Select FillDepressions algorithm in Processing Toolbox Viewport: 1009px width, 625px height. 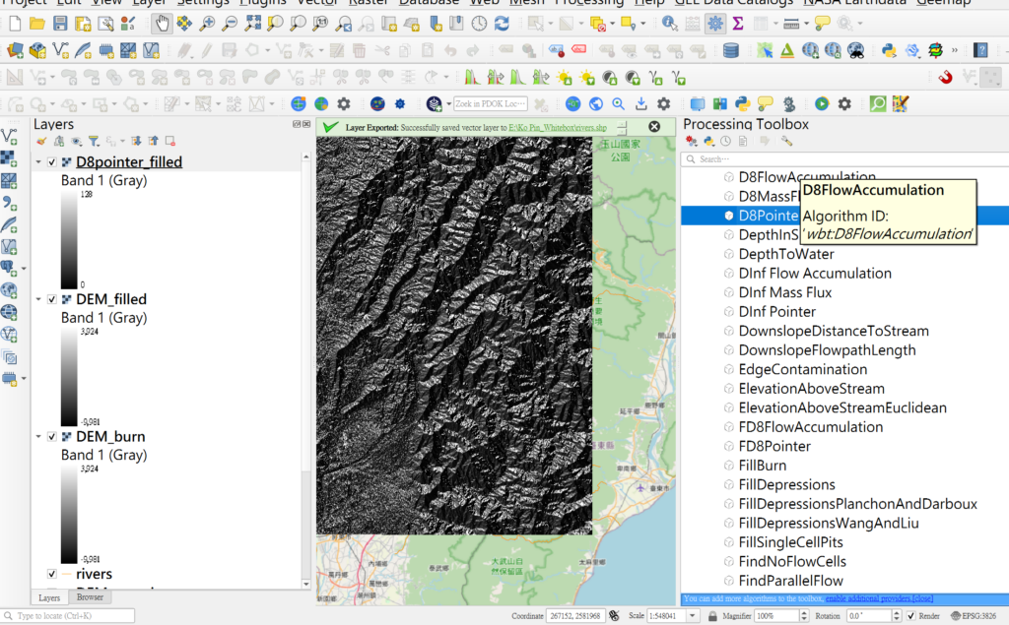786,484
